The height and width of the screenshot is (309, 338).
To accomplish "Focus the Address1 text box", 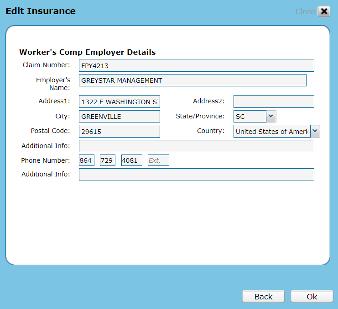I will 119,101.
